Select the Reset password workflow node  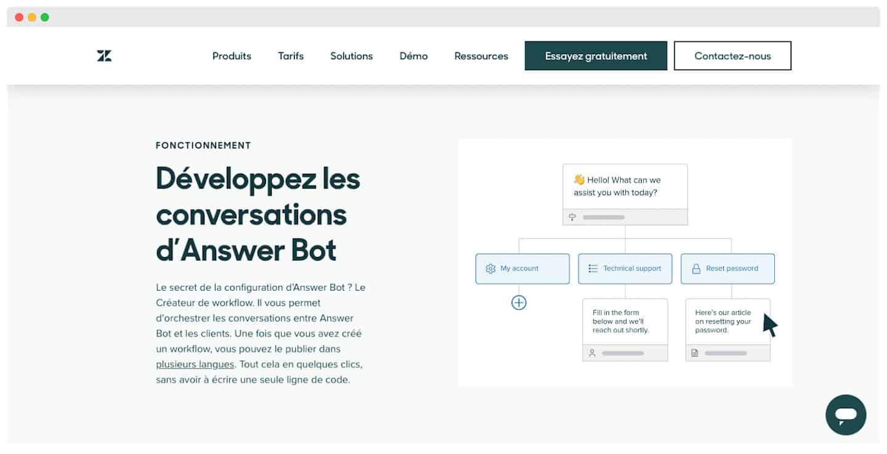(x=727, y=269)
